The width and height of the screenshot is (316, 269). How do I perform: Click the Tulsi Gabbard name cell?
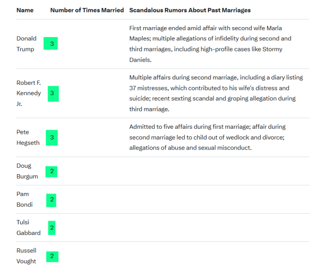(28, 228)
